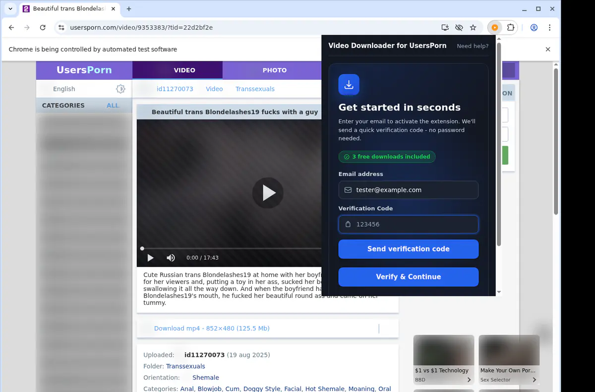This screenshot has width=595, height=392.
Task: Click Verify & Continue button
Action: click(x=409, y=277)
